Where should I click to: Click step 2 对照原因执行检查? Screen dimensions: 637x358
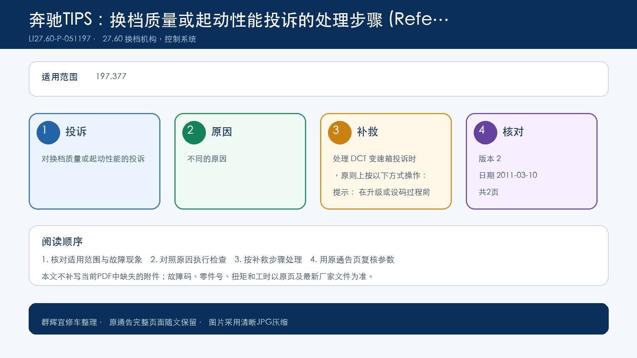tap(188, 260)
